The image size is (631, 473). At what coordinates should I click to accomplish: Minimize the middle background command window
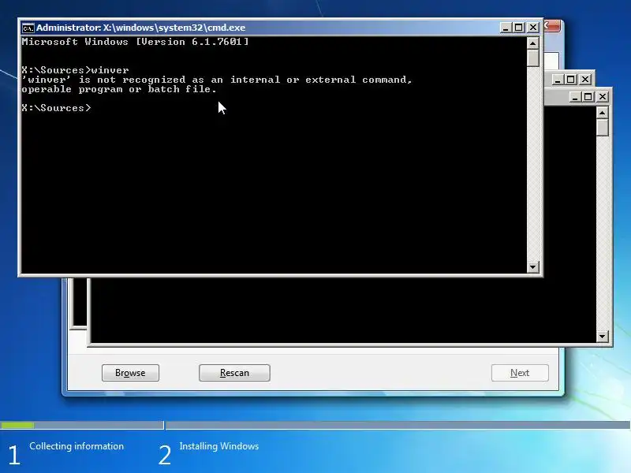557,80
